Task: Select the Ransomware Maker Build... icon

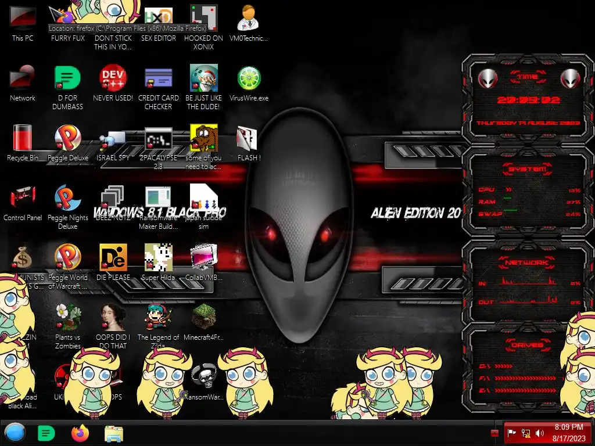Action: tap(158, 208)
